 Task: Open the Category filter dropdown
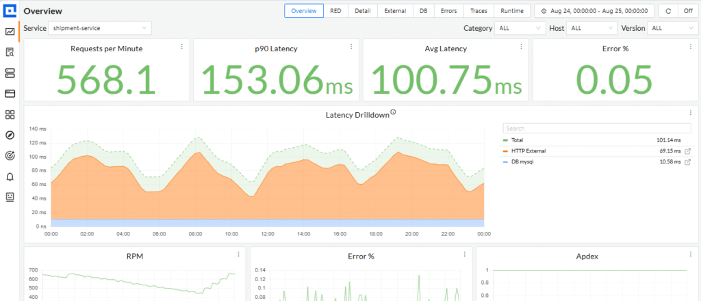click(520, 28)
